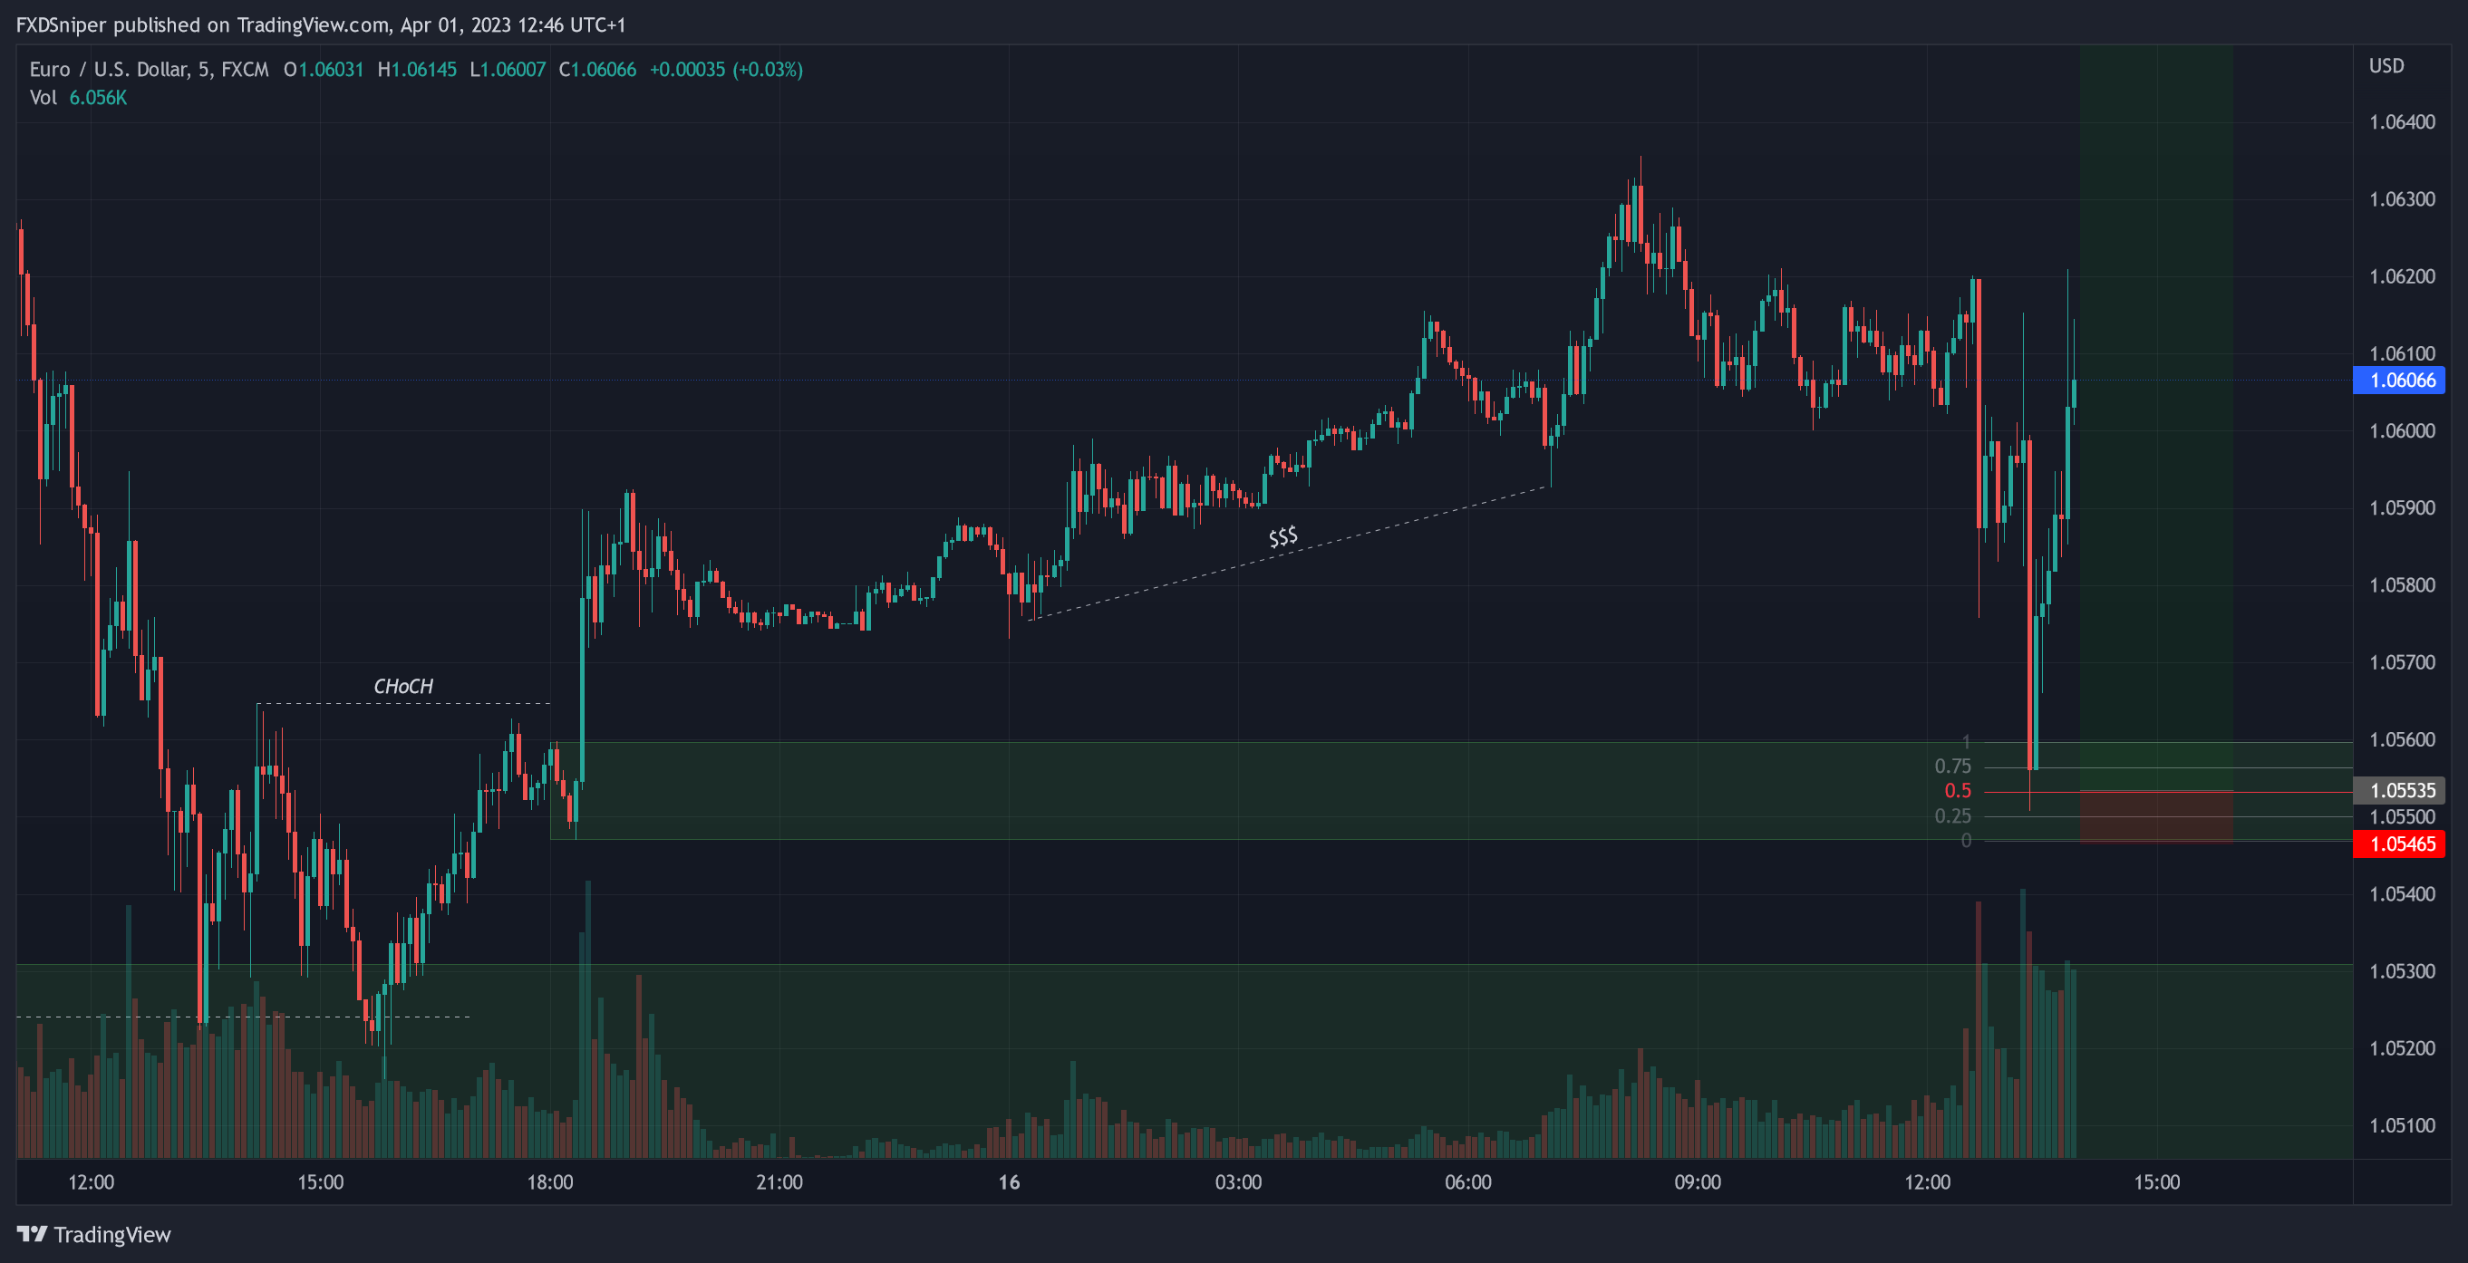Viewport: 2468px width, 1263px height.
Task: Click the Vol 6.056K indicator legend
Action: [x=78, y=98]
